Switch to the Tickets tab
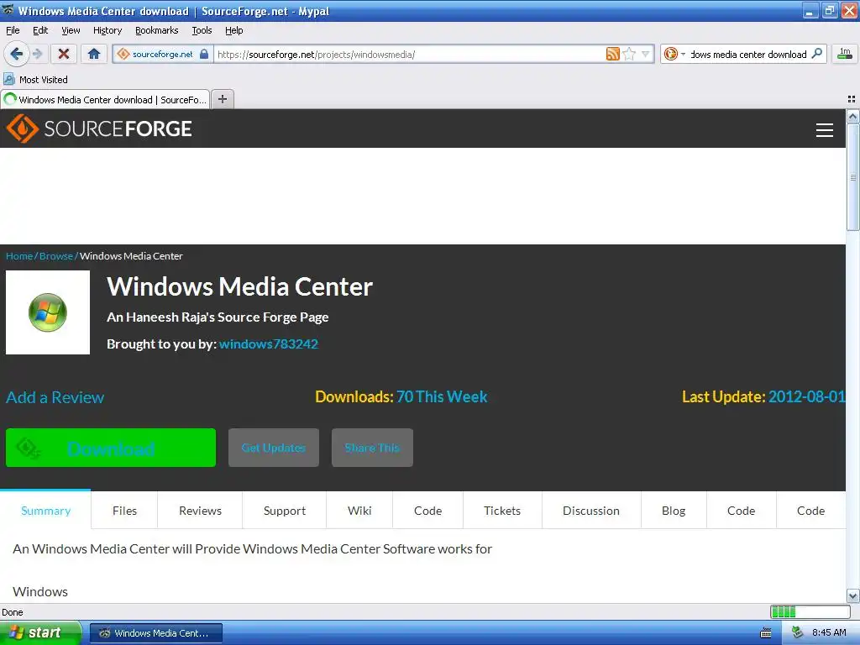 (502, 510)
